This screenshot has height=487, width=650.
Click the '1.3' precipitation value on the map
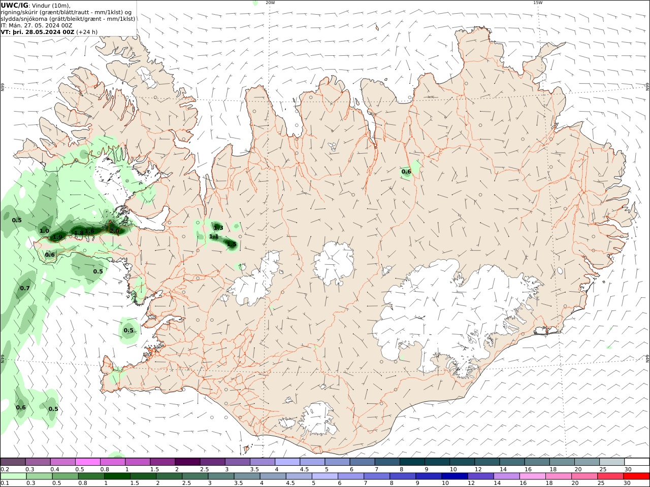click(218, 228)
